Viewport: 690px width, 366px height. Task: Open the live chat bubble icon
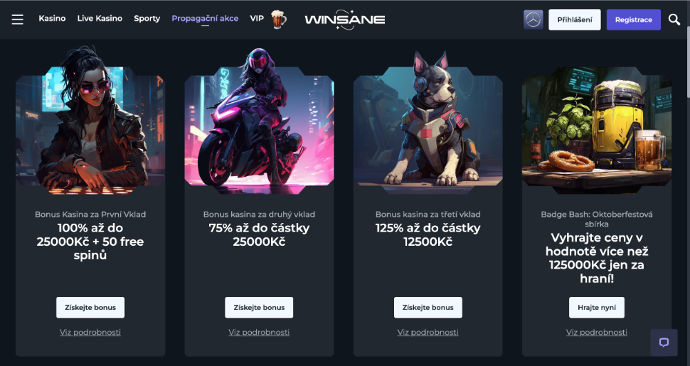pyautogui.click(x=664, y=343)
